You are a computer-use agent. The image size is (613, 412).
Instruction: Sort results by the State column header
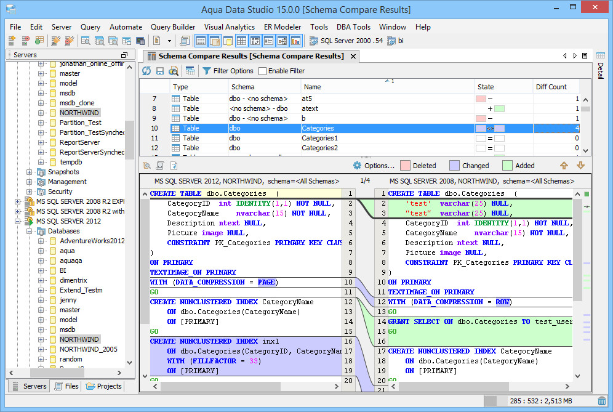(x=503, y=87)
